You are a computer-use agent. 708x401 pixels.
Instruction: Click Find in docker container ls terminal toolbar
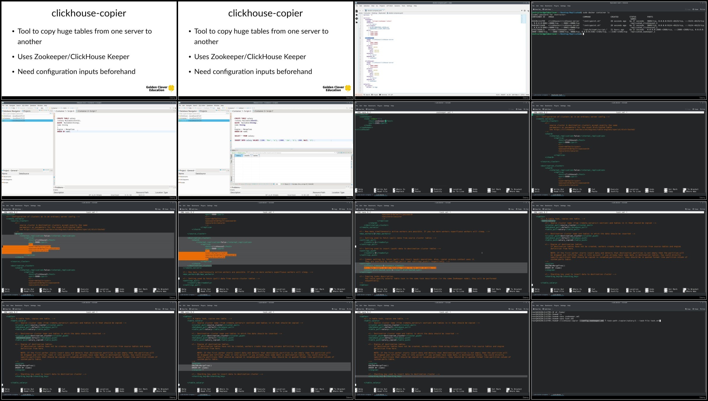703,9
